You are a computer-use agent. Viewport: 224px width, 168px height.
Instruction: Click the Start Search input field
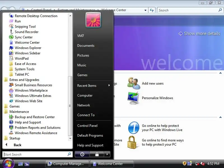(x=38, y=154)
